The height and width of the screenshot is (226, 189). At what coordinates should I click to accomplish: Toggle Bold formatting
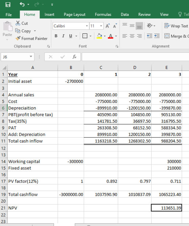coord(56,36)
